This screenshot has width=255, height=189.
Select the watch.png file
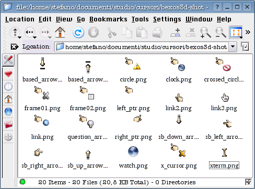click(x=133, y=157)
